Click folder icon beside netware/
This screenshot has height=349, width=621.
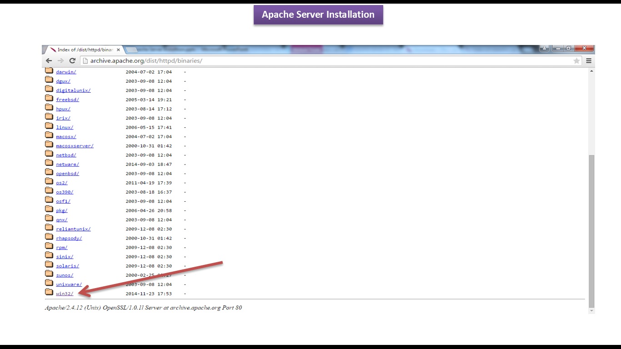point(49,163)
